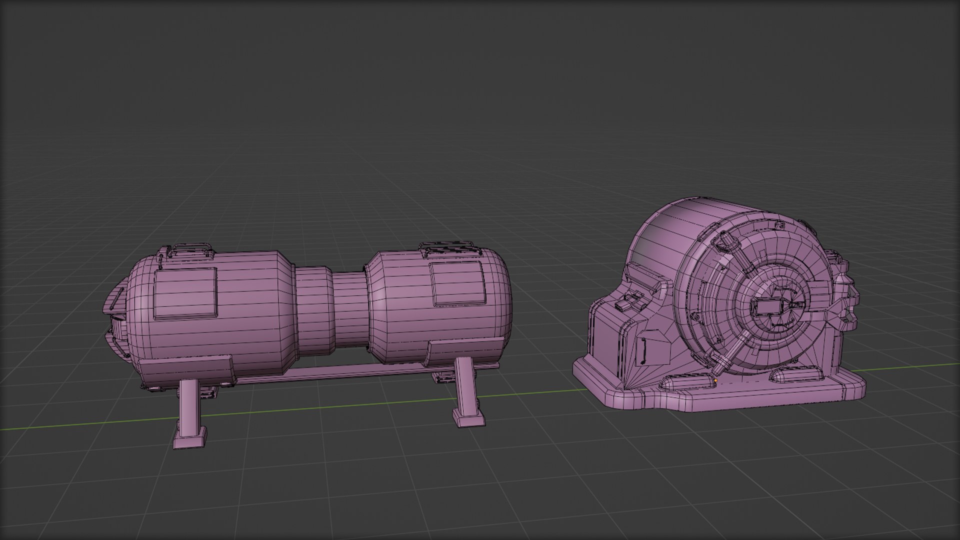Select the round motor housing model
Screen dimensions: 960x540
(x=720, y=305)
